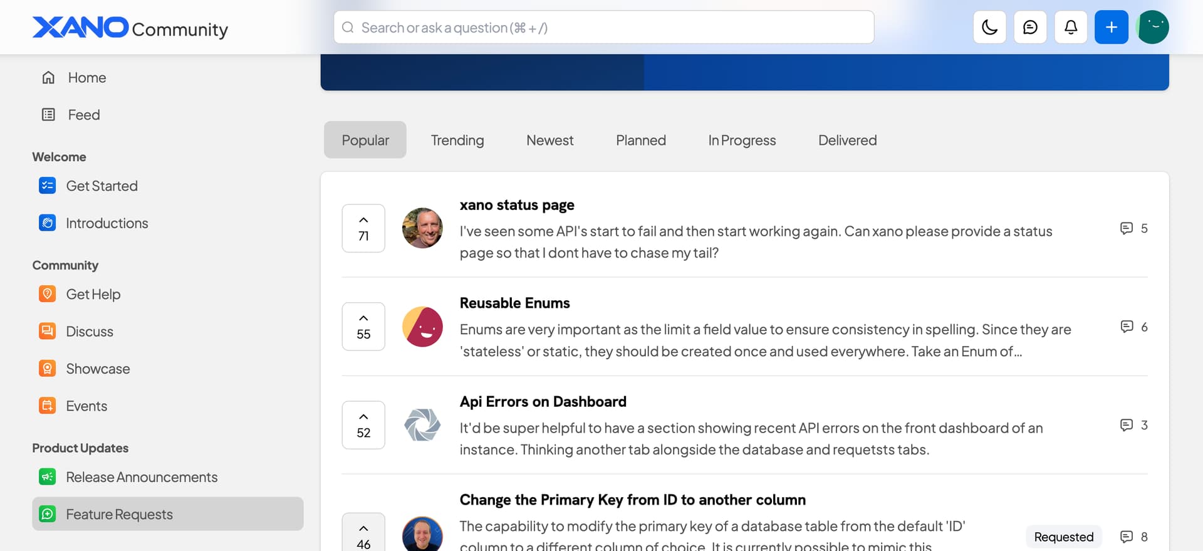Click author avatar of Reusable Enums post
1203x551 pixels.
(422, 327)
